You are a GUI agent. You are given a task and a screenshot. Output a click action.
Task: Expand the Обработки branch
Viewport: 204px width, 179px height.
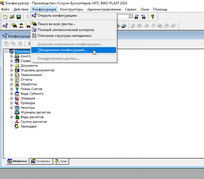tap(12, 84)
